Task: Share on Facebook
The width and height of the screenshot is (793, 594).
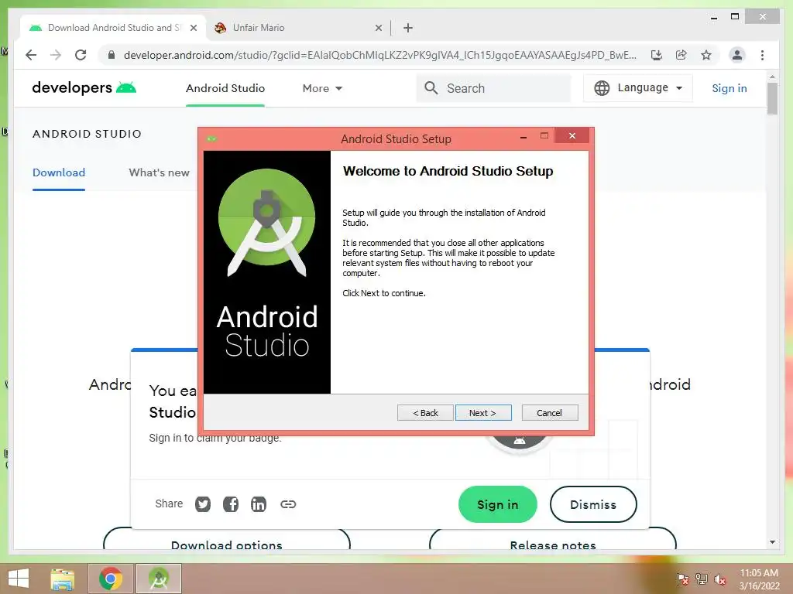Action: [x=231, y=504]
